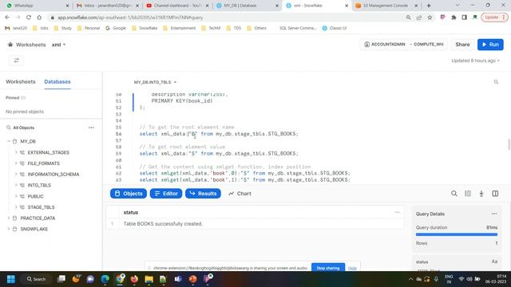Screen dimensions: 511x287
Task: Click the status column options ellipsis
Action: tap(397, 212)
